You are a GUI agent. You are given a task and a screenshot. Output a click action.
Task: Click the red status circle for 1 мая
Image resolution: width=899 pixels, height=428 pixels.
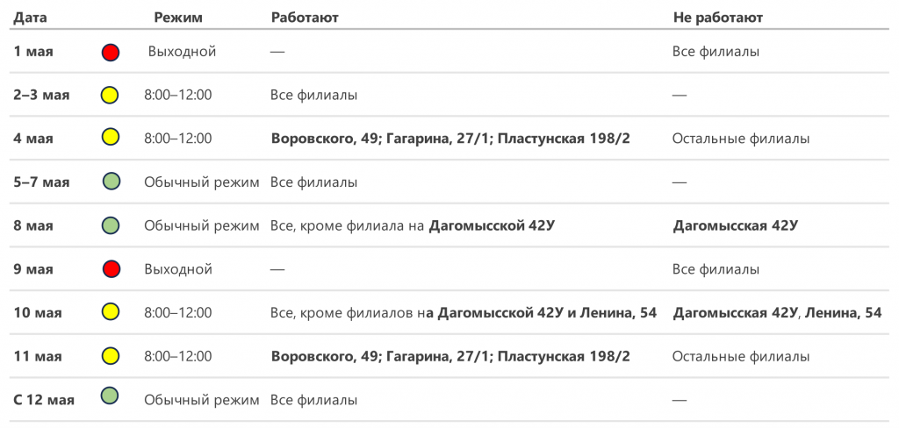(x=111, y=53)
